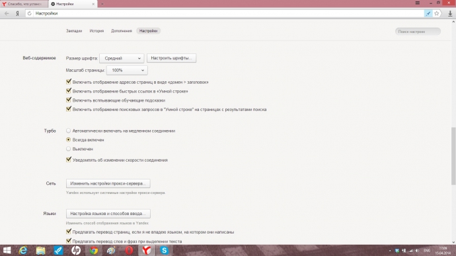Screen dimensions: 456x256
Task: Focus the 'Поиск настроек' search field
Action: click(418, 32)
